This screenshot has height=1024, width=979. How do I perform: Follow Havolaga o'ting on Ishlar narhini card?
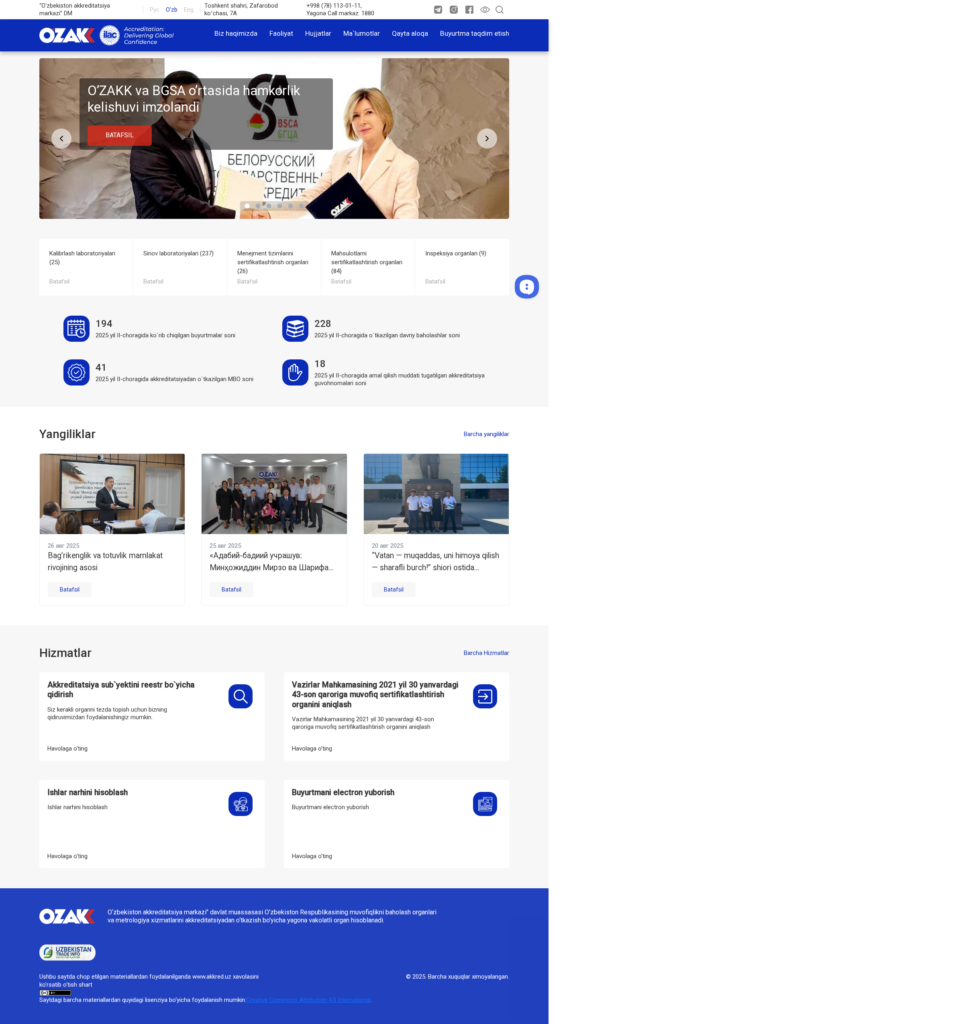tap(67, 856)
